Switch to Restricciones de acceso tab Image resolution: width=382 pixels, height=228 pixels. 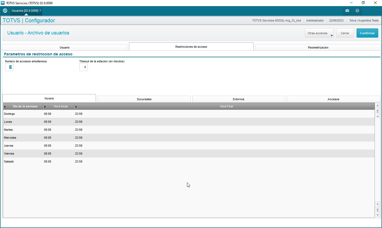coord(191,47)
